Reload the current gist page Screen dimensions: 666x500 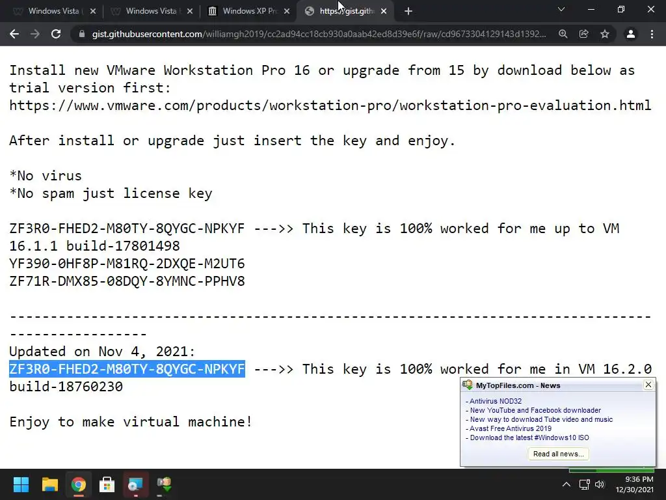pyautogui.click(x=56, y=34)
